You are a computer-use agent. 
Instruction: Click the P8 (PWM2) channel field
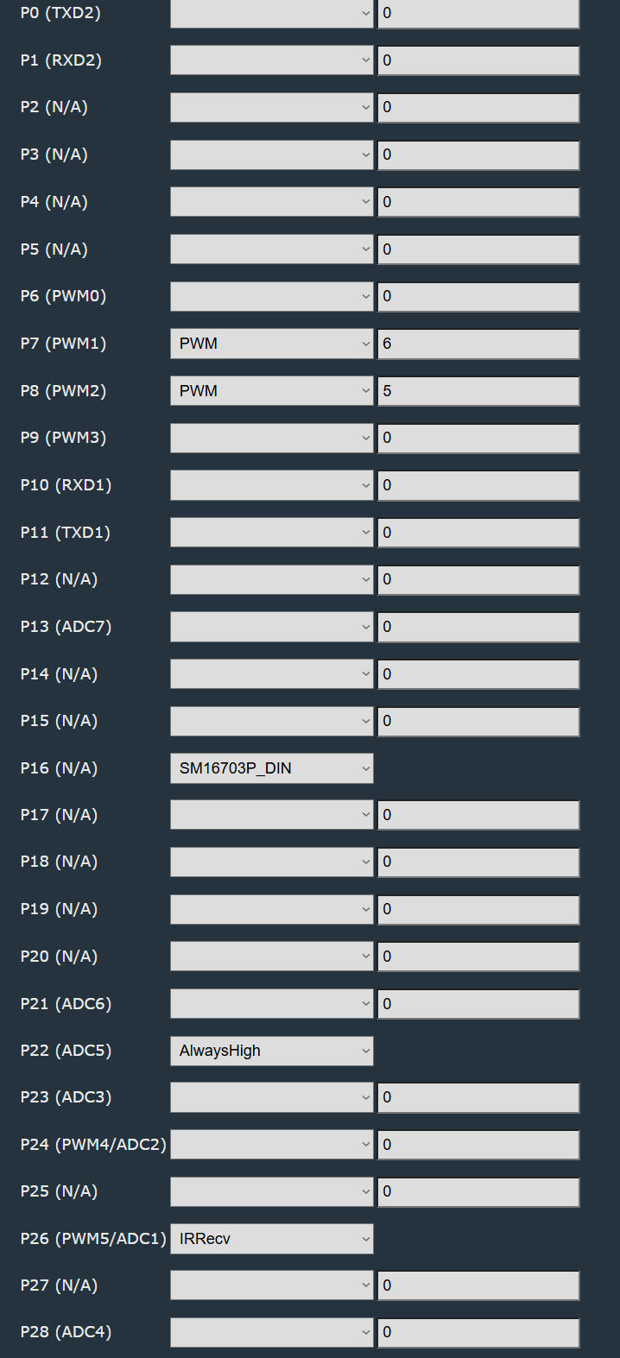[x=478, y=391]
